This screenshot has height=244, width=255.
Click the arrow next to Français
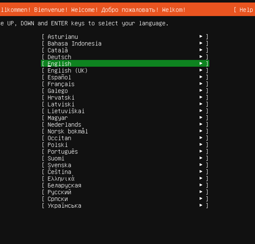point(201,83)
